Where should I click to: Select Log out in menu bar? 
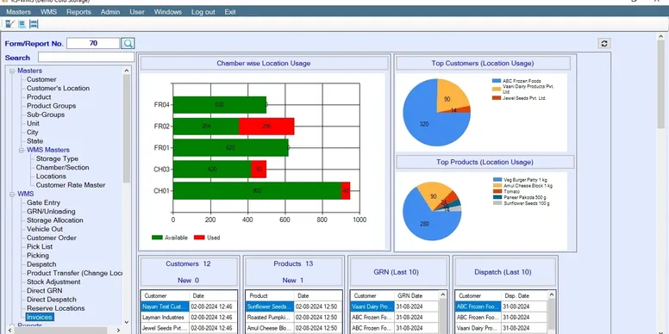203,12
